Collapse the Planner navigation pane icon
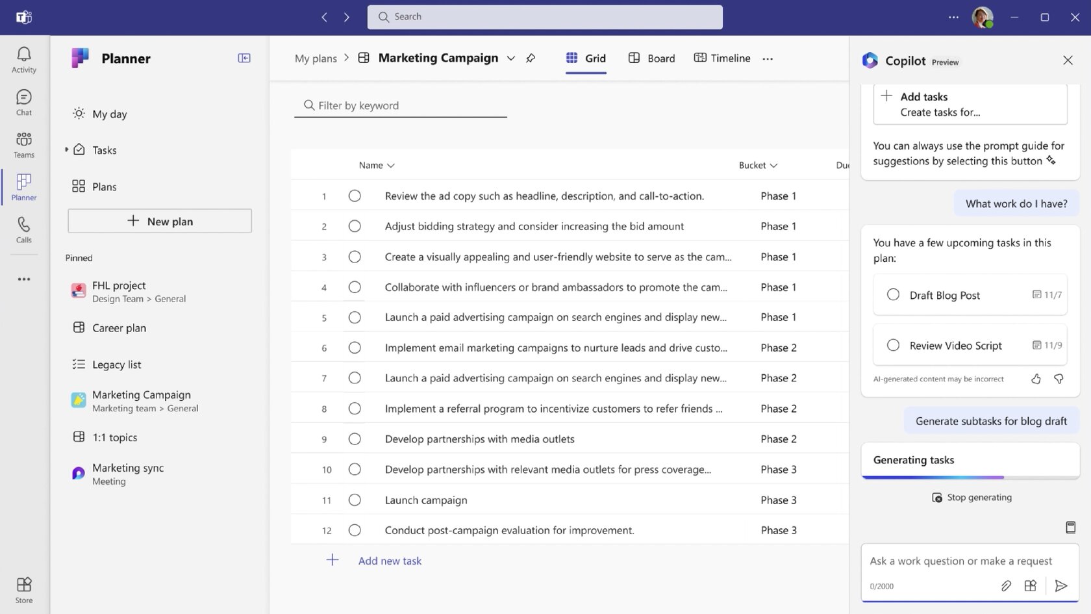1091x614 pixels. (244, 58)
